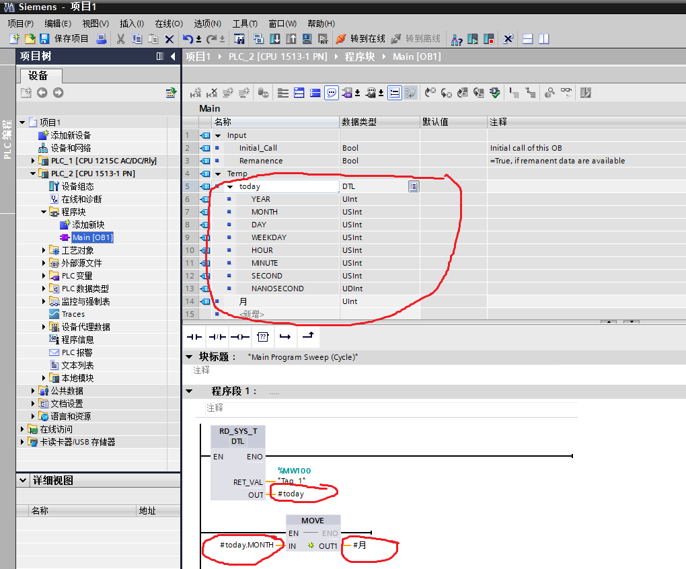The width and height of the screenshot is (686, 569).
Task: Click the cut scissors icon
Action: pyautogui.click(x=121, y=39)
